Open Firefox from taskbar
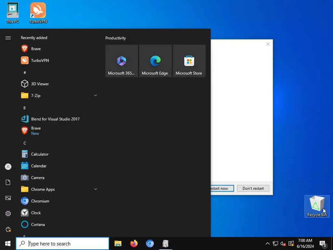 (x=134, y=243)
